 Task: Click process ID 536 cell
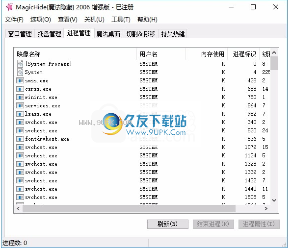[252, 139]
